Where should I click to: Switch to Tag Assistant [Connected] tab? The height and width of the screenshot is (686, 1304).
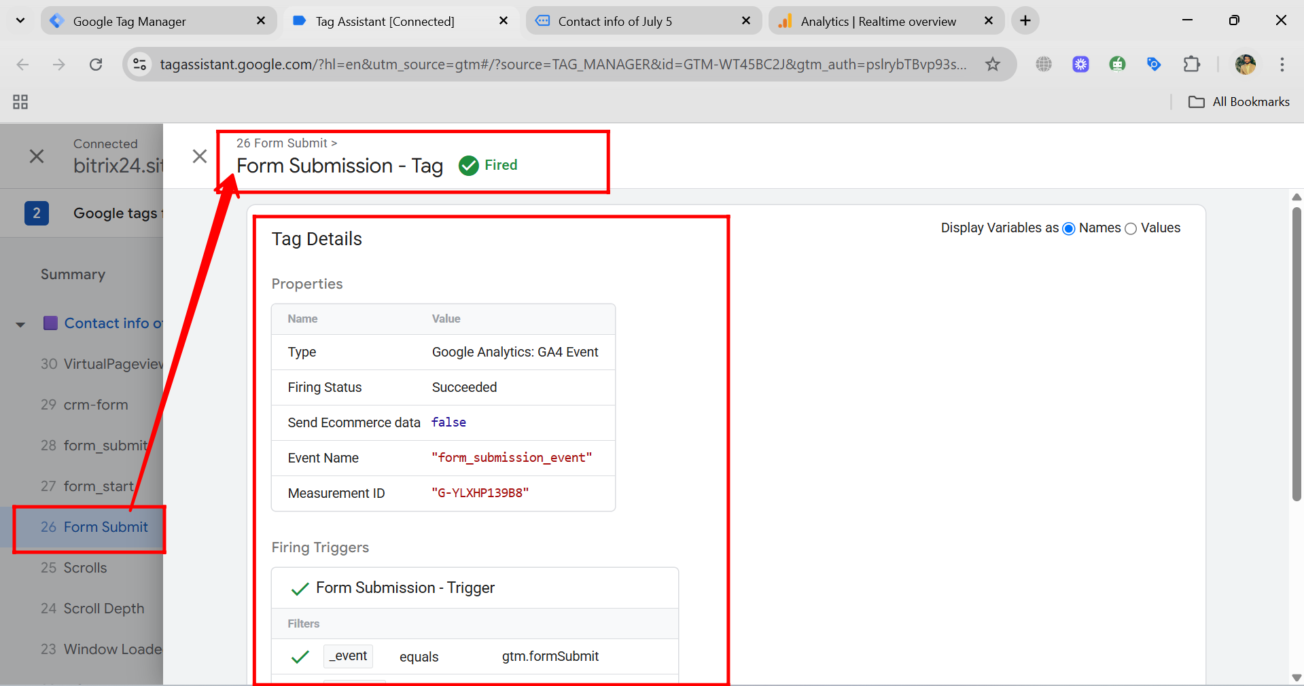tap(401, 21)
